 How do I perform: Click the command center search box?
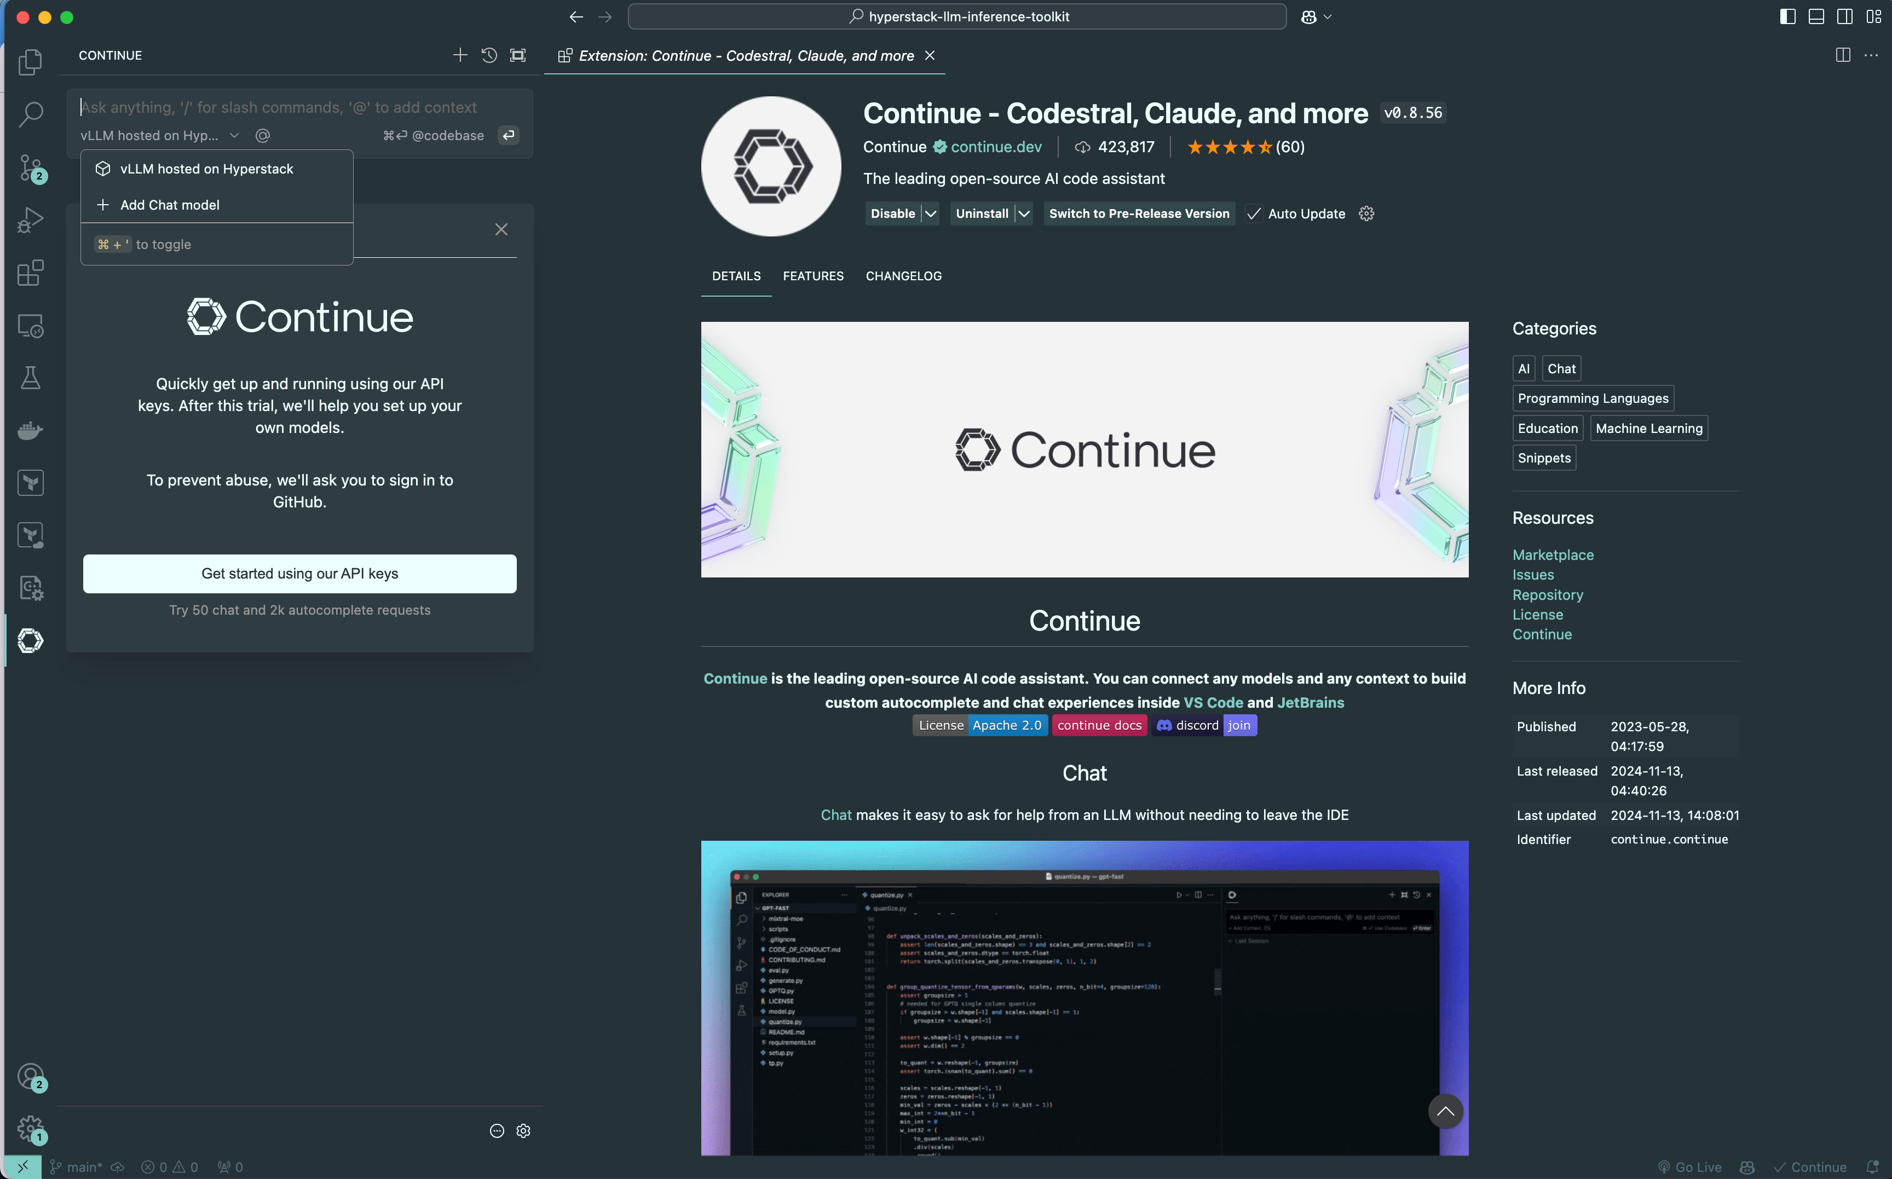[956, 16]
